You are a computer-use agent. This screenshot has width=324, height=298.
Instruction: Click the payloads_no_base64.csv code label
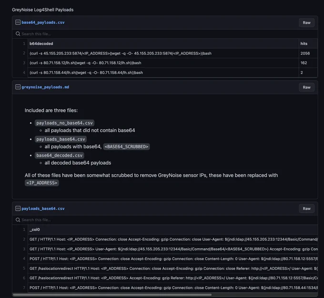click(64, 123)
